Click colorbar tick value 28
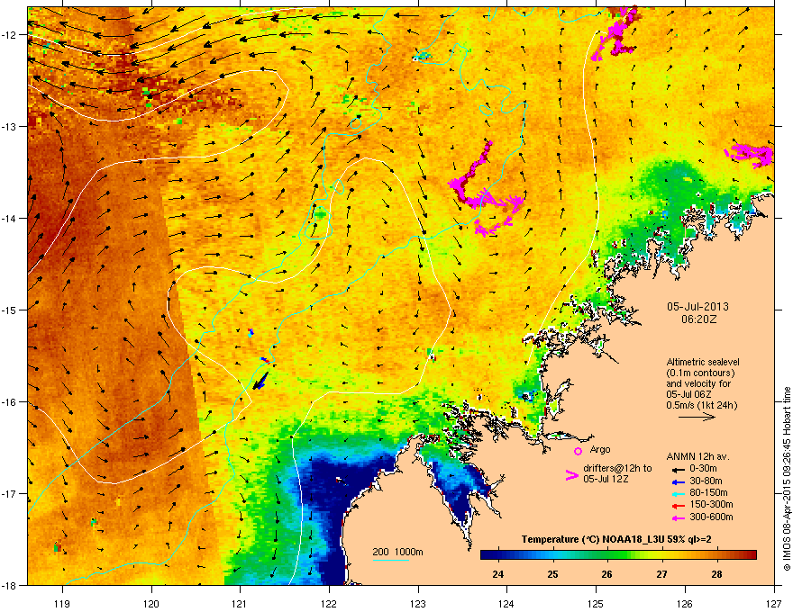Image resolution: width=793 pixels, height=612 pixels. coord(716,574)
